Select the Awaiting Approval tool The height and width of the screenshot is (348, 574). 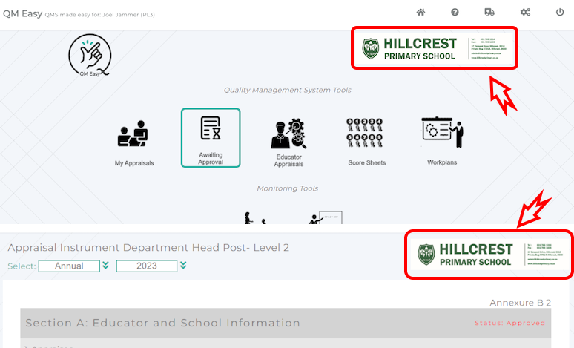pyautogui.click(x=211, y=137)
